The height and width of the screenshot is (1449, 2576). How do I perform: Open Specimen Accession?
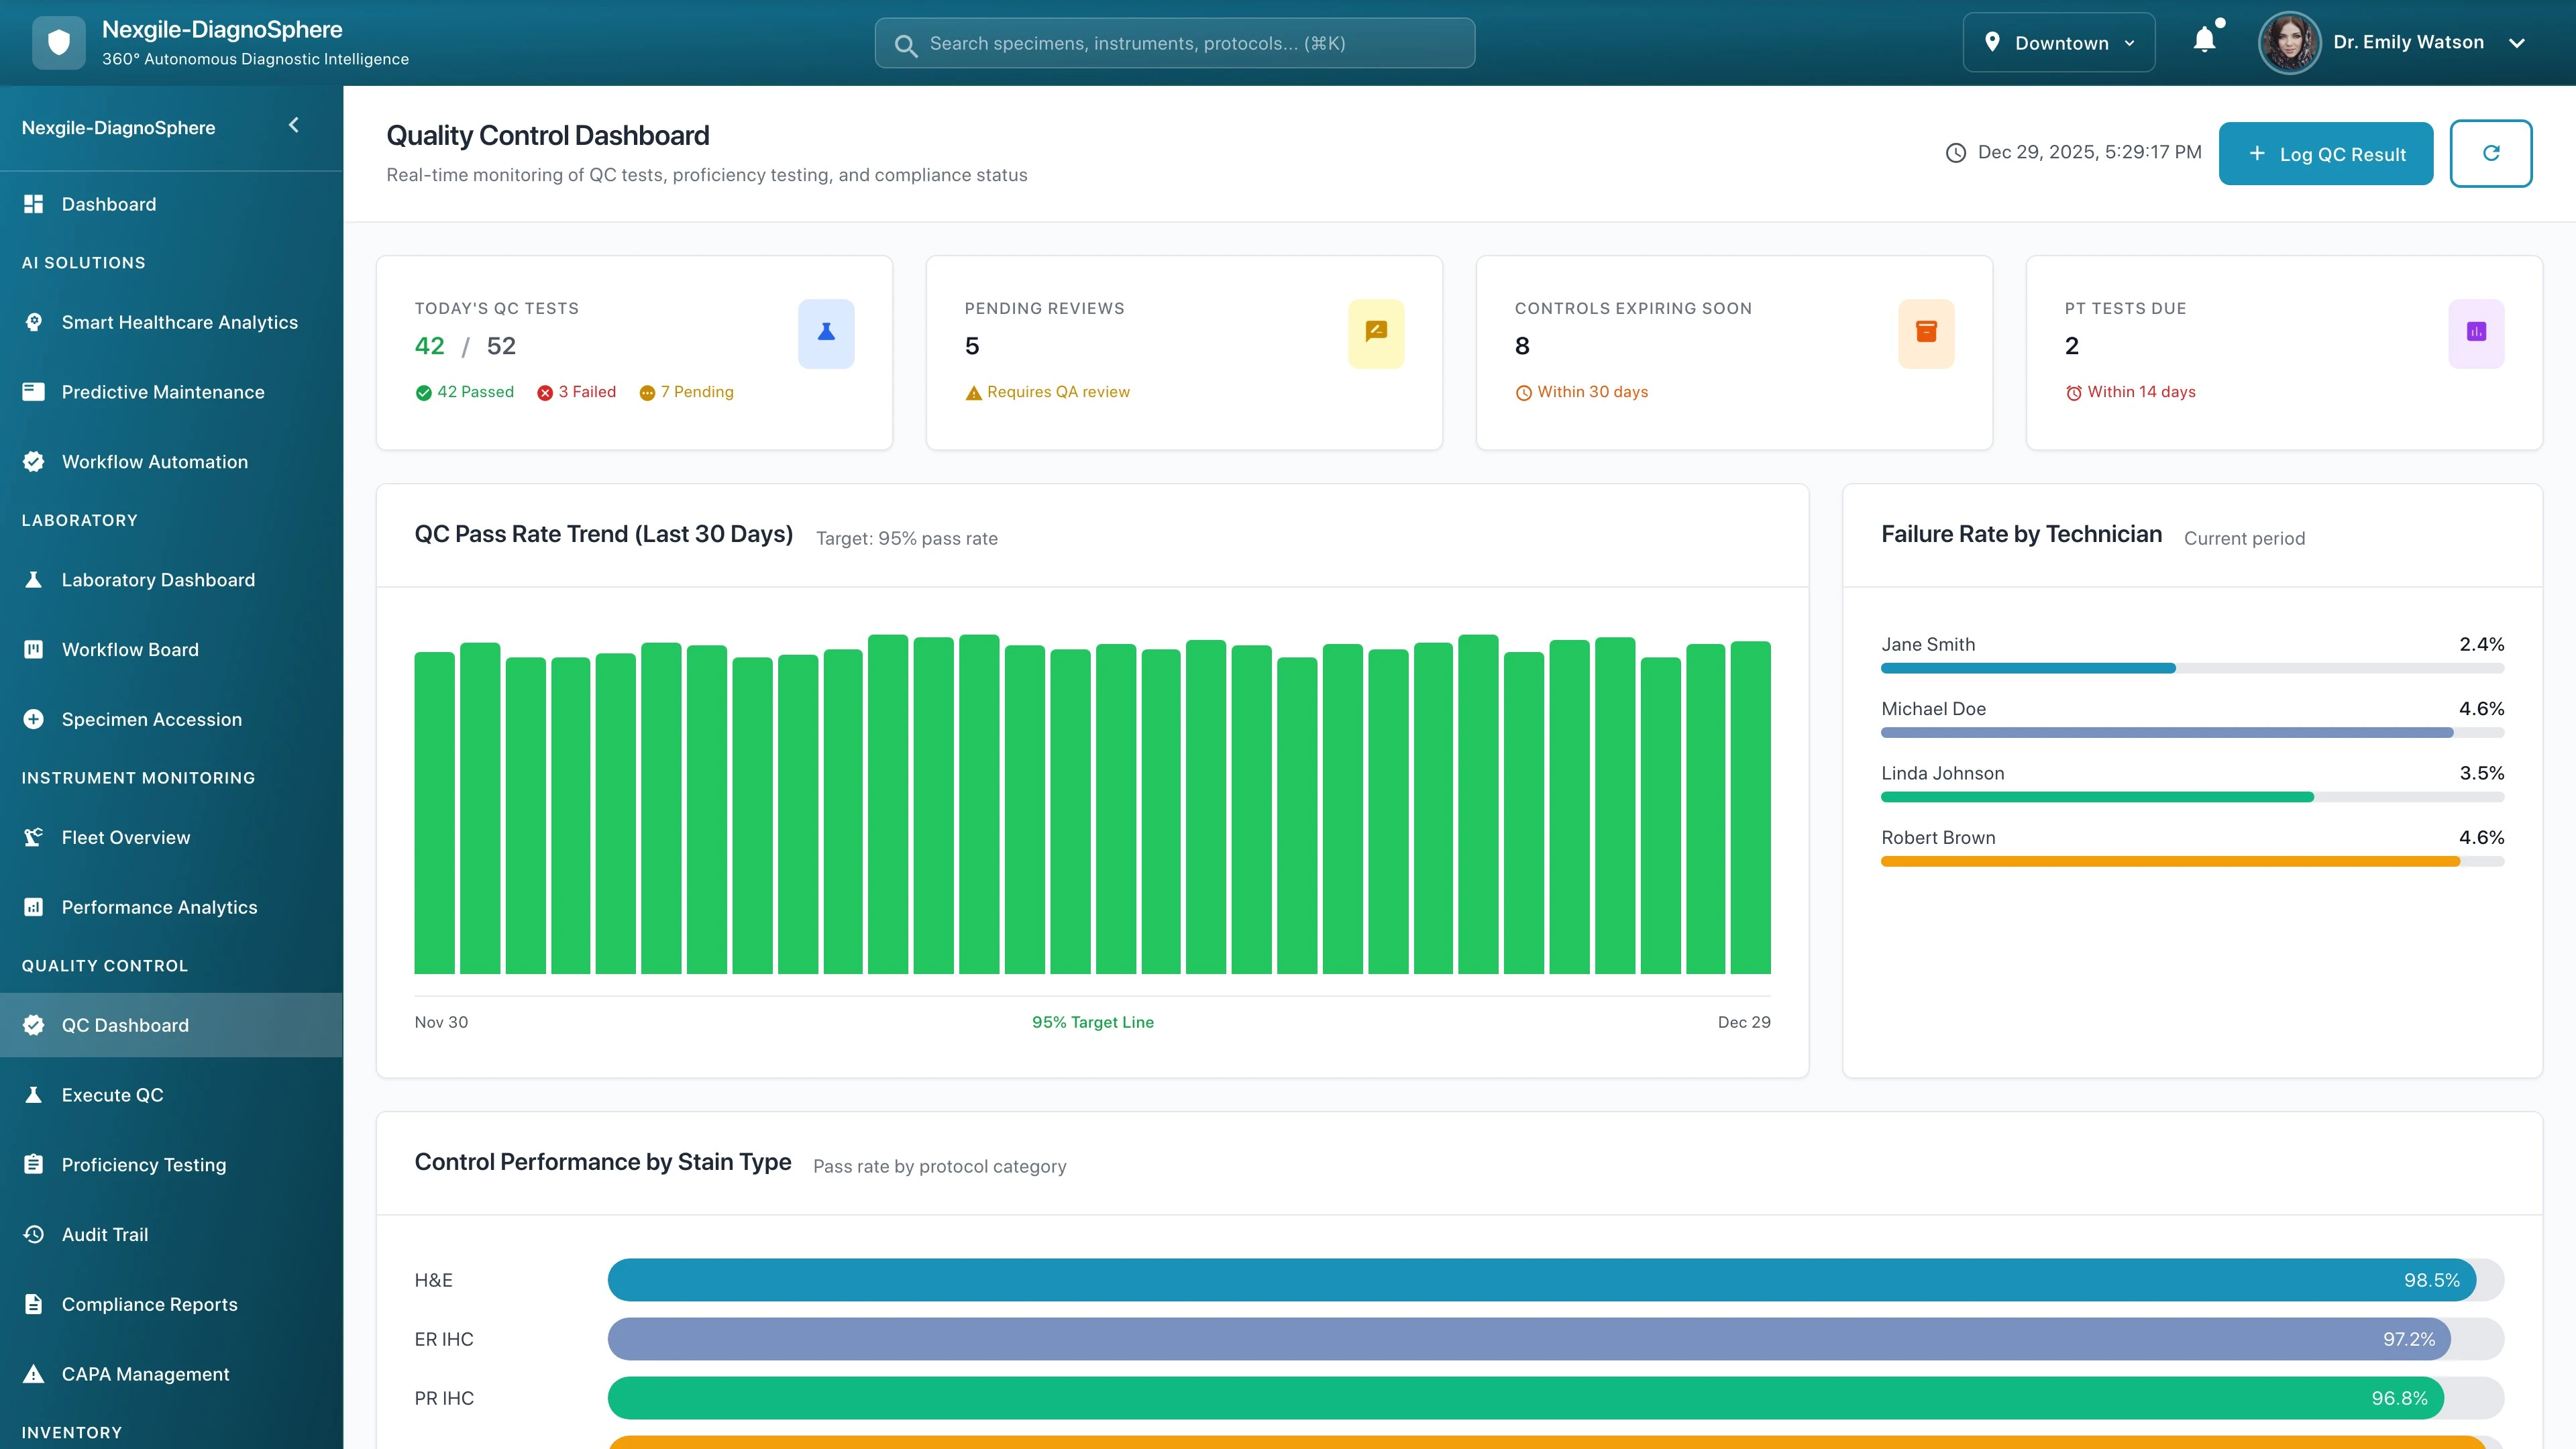coord(151,719)
